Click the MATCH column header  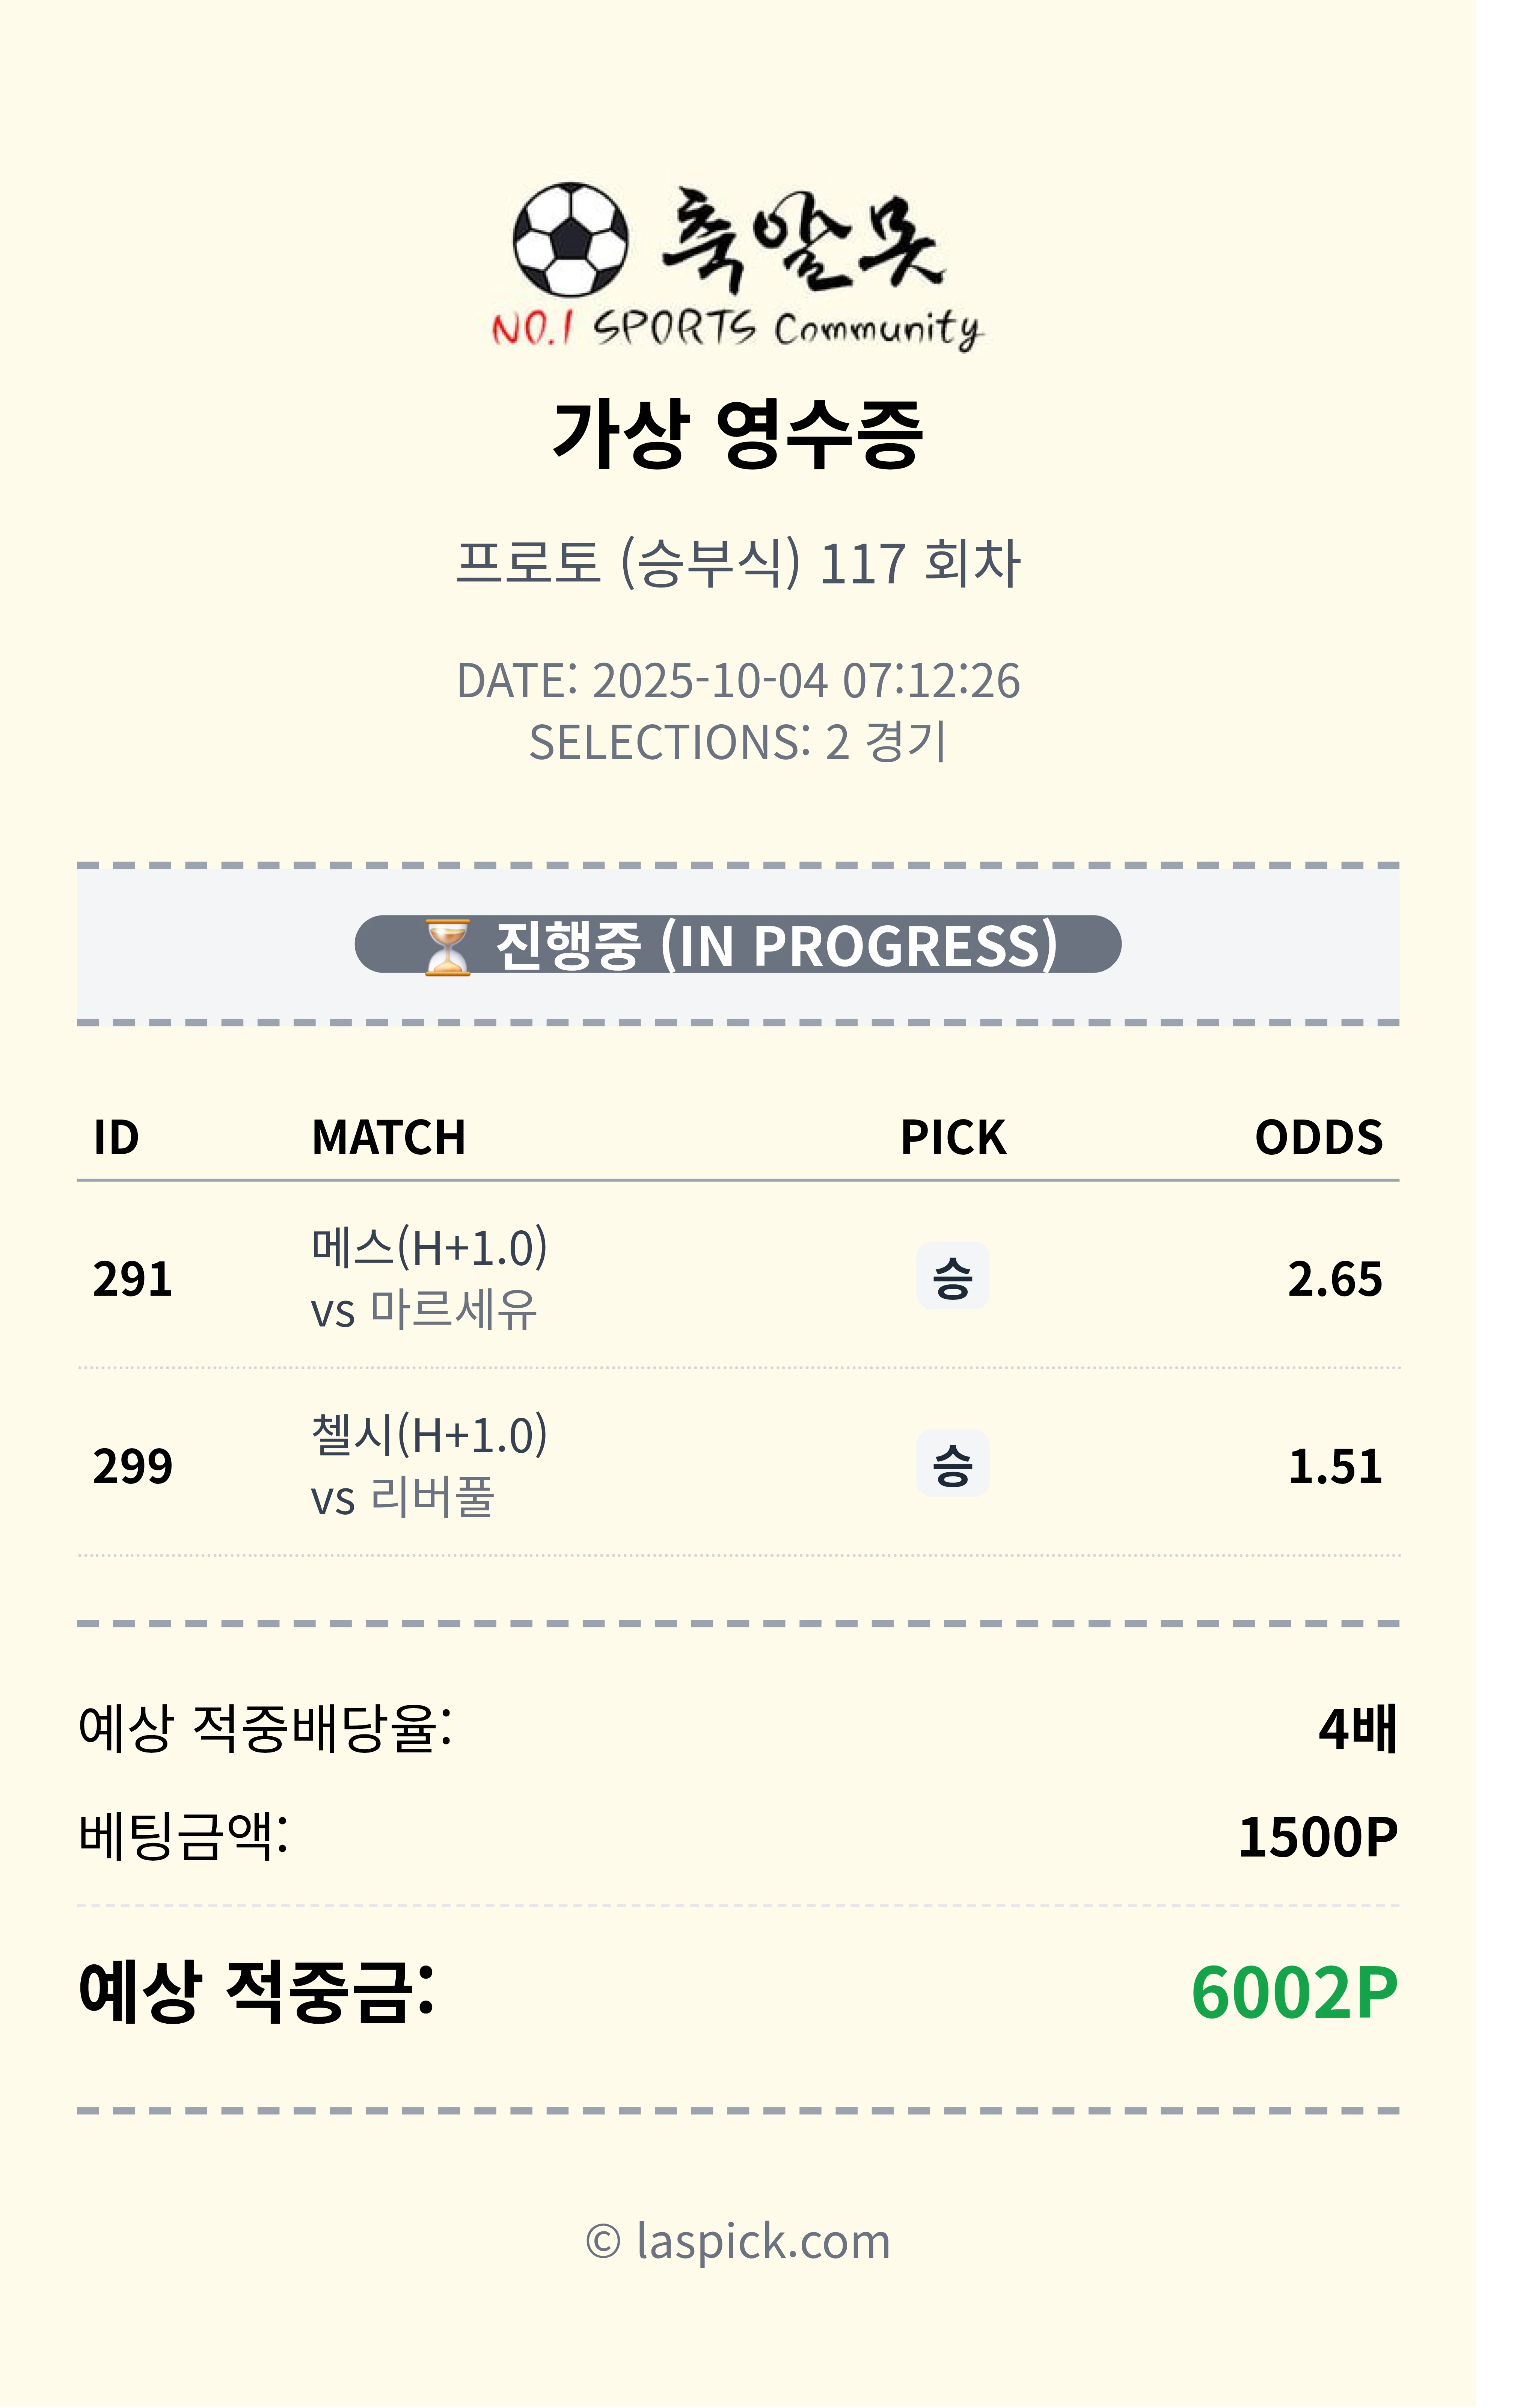point(389,1137)
